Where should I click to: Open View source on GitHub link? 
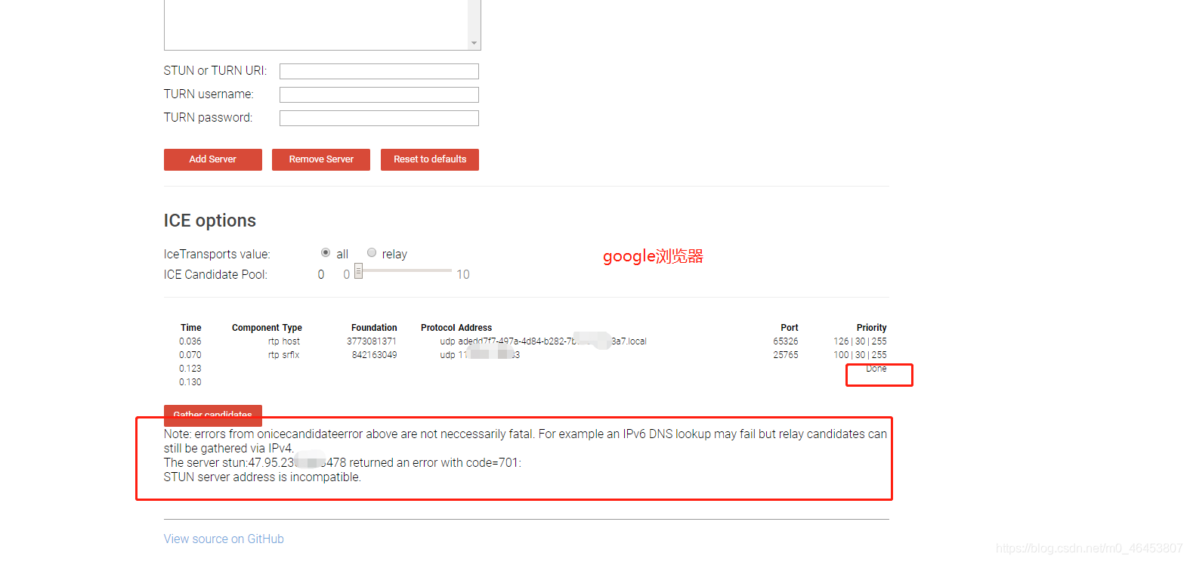pos(224,539)
